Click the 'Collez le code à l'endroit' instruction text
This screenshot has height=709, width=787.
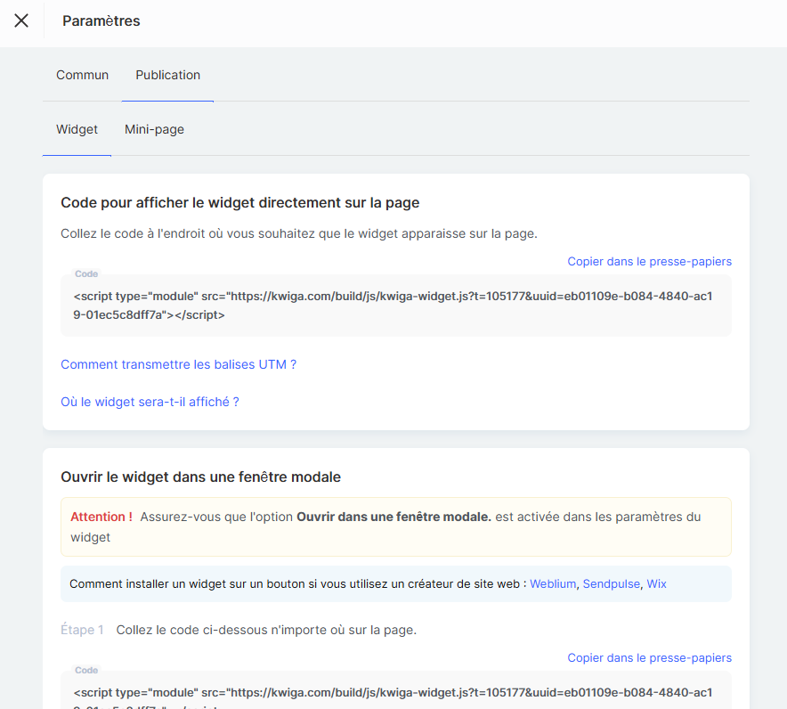[298, 233]
